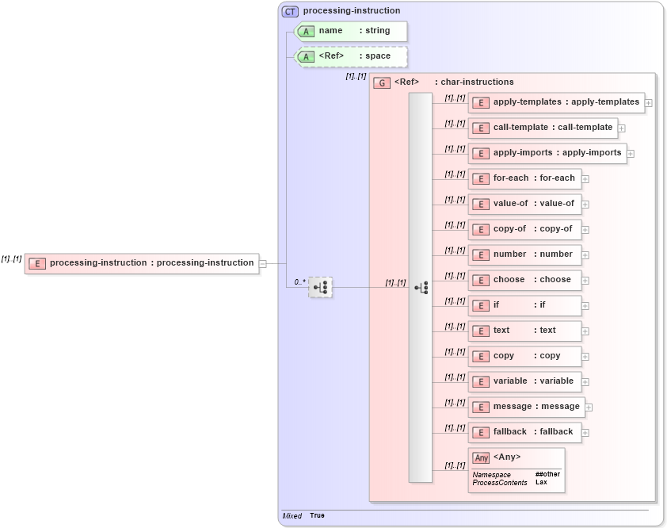Click the element icon for apply-templates
Screen dimensions: 667x528
click(x=480, y=102)
